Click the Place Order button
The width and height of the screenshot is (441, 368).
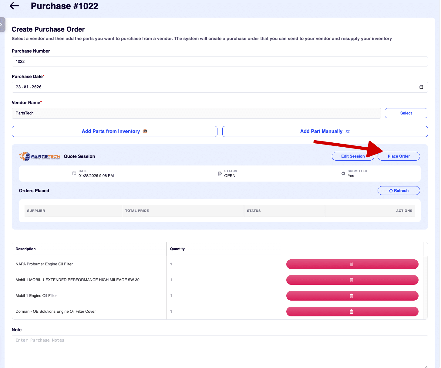(x=399, y=156)
